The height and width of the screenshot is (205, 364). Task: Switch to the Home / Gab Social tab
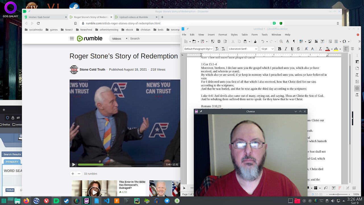[x=45, y=17]
